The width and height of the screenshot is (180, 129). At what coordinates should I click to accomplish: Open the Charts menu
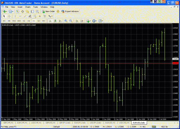(x=28, y=7)
